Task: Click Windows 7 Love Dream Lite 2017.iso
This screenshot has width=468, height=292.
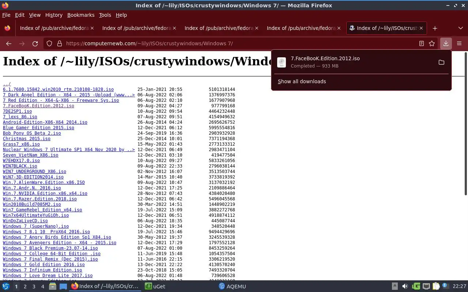Action: coord(48,276)
